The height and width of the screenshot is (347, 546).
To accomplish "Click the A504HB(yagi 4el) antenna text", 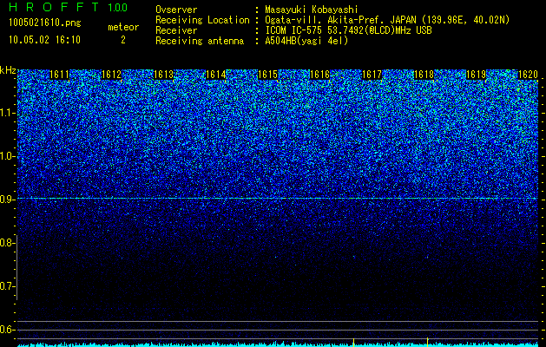I will (306, 41).
